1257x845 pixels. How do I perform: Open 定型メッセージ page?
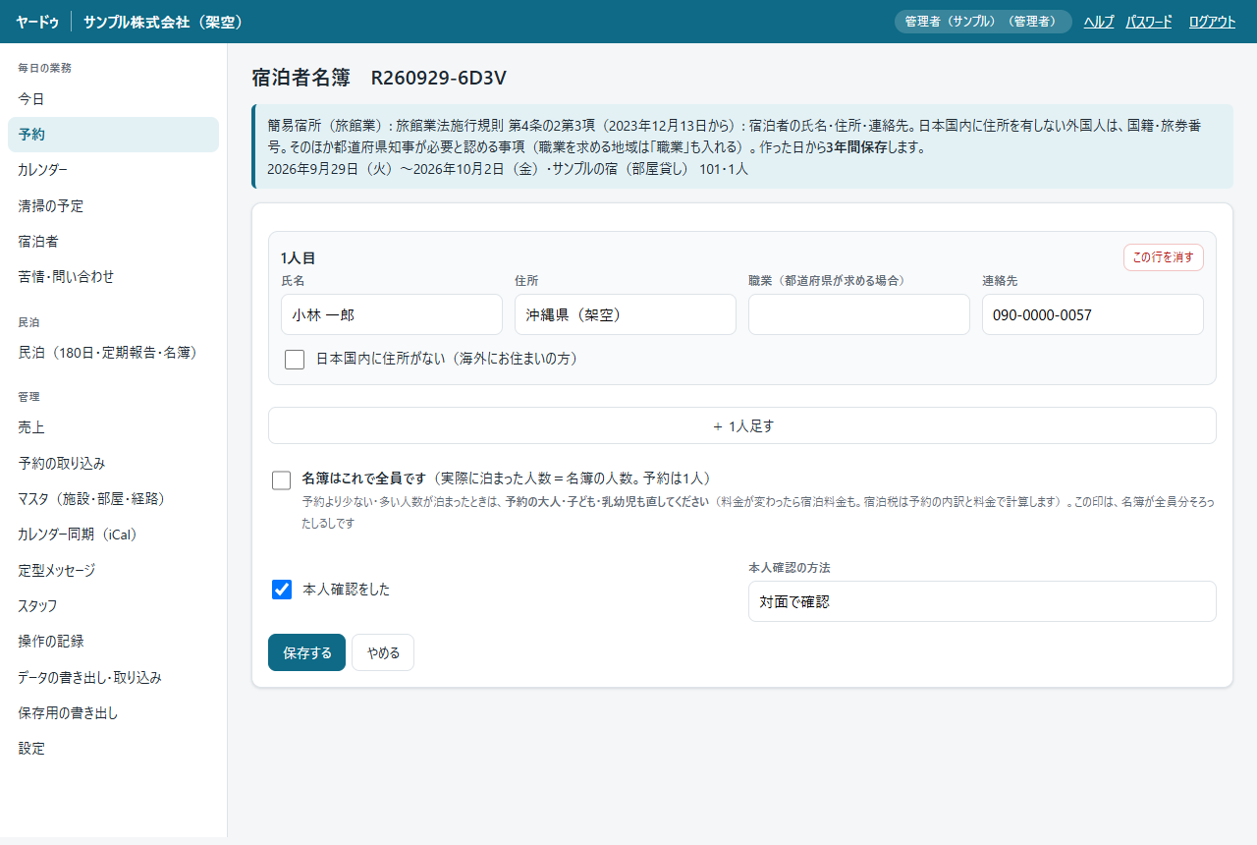(113, 571)
